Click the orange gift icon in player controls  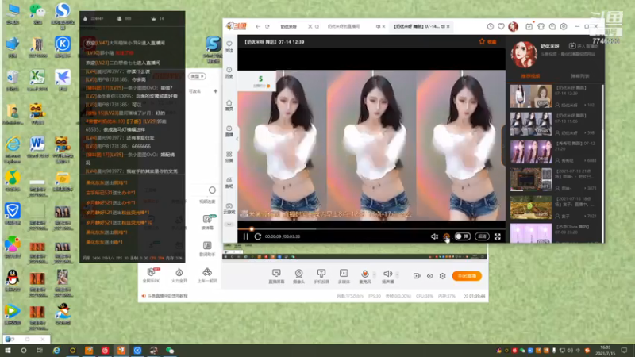pos(446,236)
